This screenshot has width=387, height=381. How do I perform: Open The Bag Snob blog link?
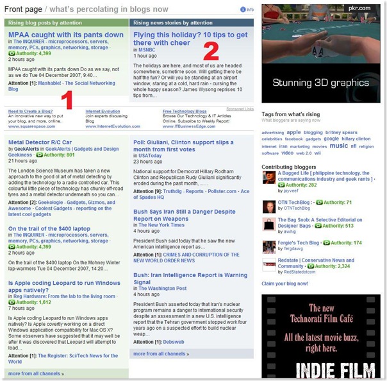(x=320, y=223)
